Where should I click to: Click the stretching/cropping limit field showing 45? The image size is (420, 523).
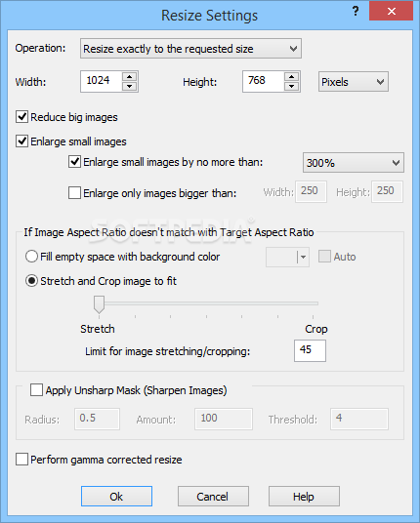[310, 350]
